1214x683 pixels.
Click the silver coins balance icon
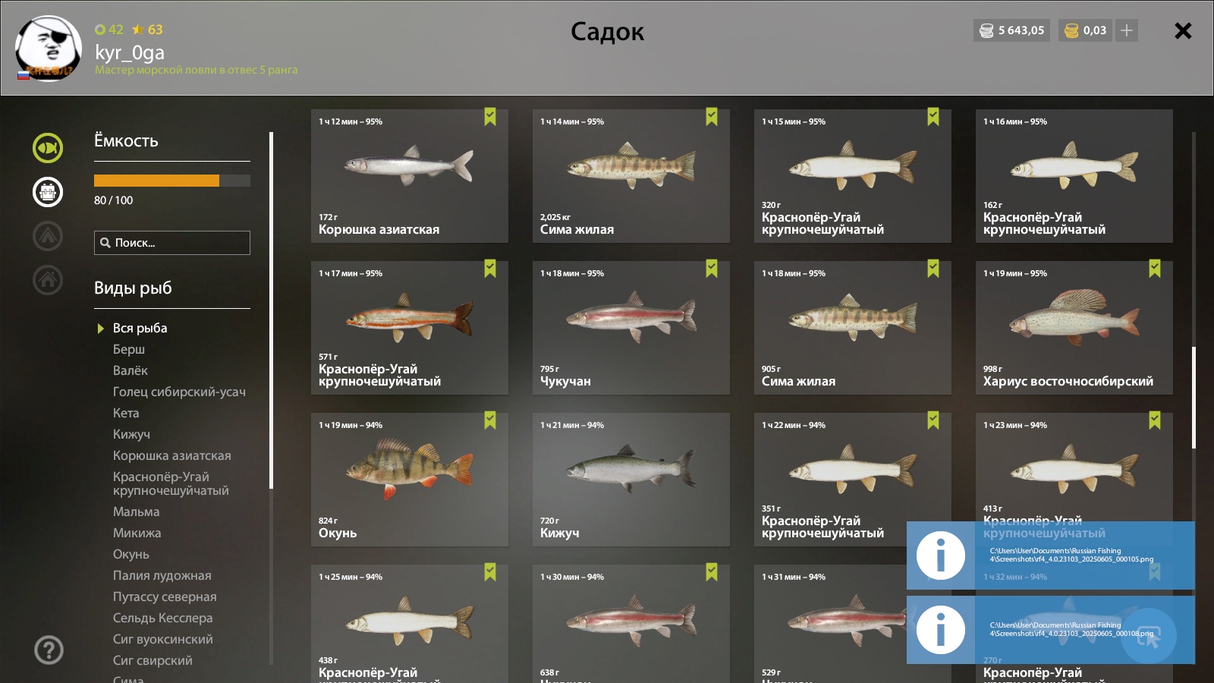pyautogui.click(x=986, y=30)
